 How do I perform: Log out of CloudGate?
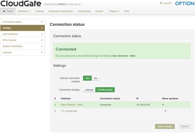click(166, 3)
